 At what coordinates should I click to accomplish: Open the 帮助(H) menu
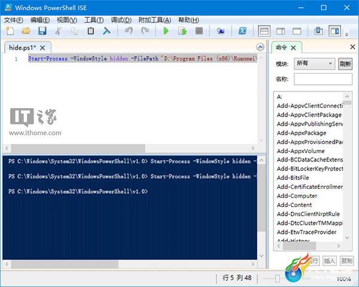coord(188,20)
